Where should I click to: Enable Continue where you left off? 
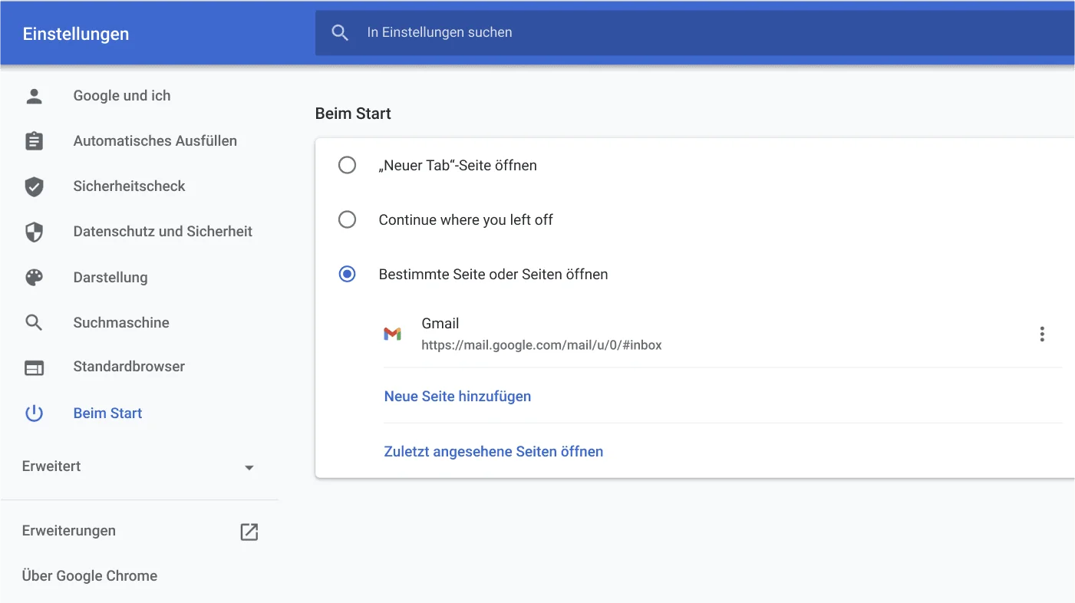click(348, 219)
